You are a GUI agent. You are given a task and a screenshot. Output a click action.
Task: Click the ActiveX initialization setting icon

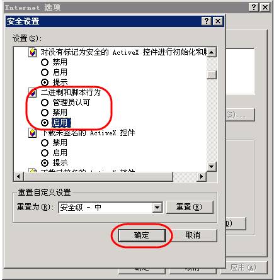[x=33, y=52]
